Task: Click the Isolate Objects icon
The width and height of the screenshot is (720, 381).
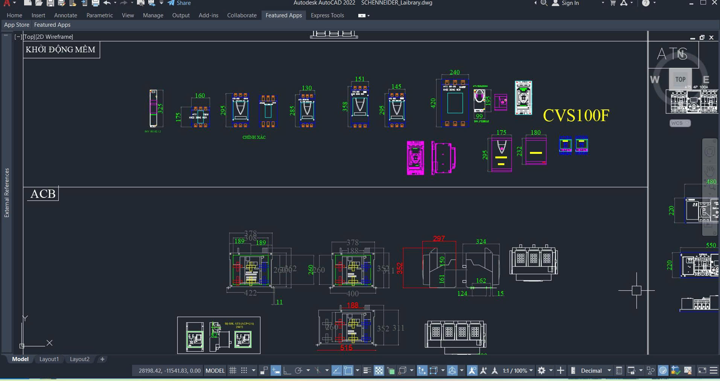Action: (651, 370)
